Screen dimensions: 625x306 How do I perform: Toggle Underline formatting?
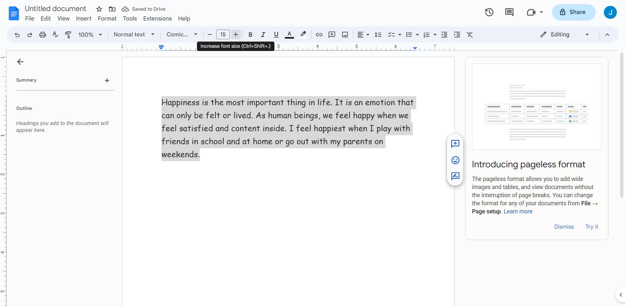click(276, 35)
